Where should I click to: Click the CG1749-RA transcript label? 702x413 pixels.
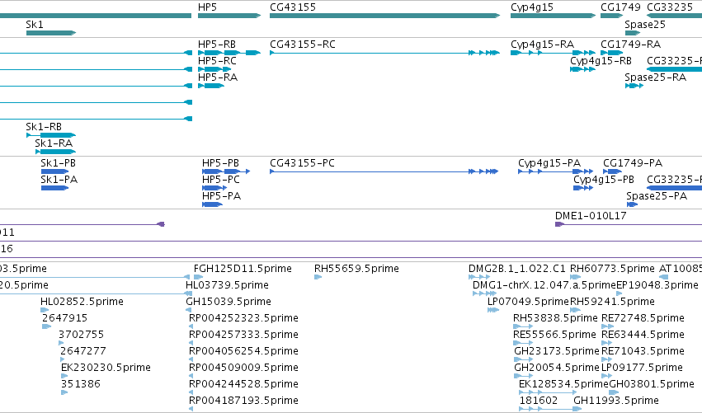630,45
